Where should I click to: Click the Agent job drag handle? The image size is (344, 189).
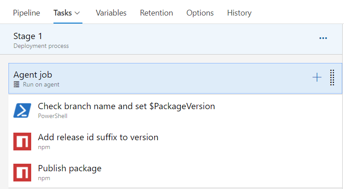(332, 78)
